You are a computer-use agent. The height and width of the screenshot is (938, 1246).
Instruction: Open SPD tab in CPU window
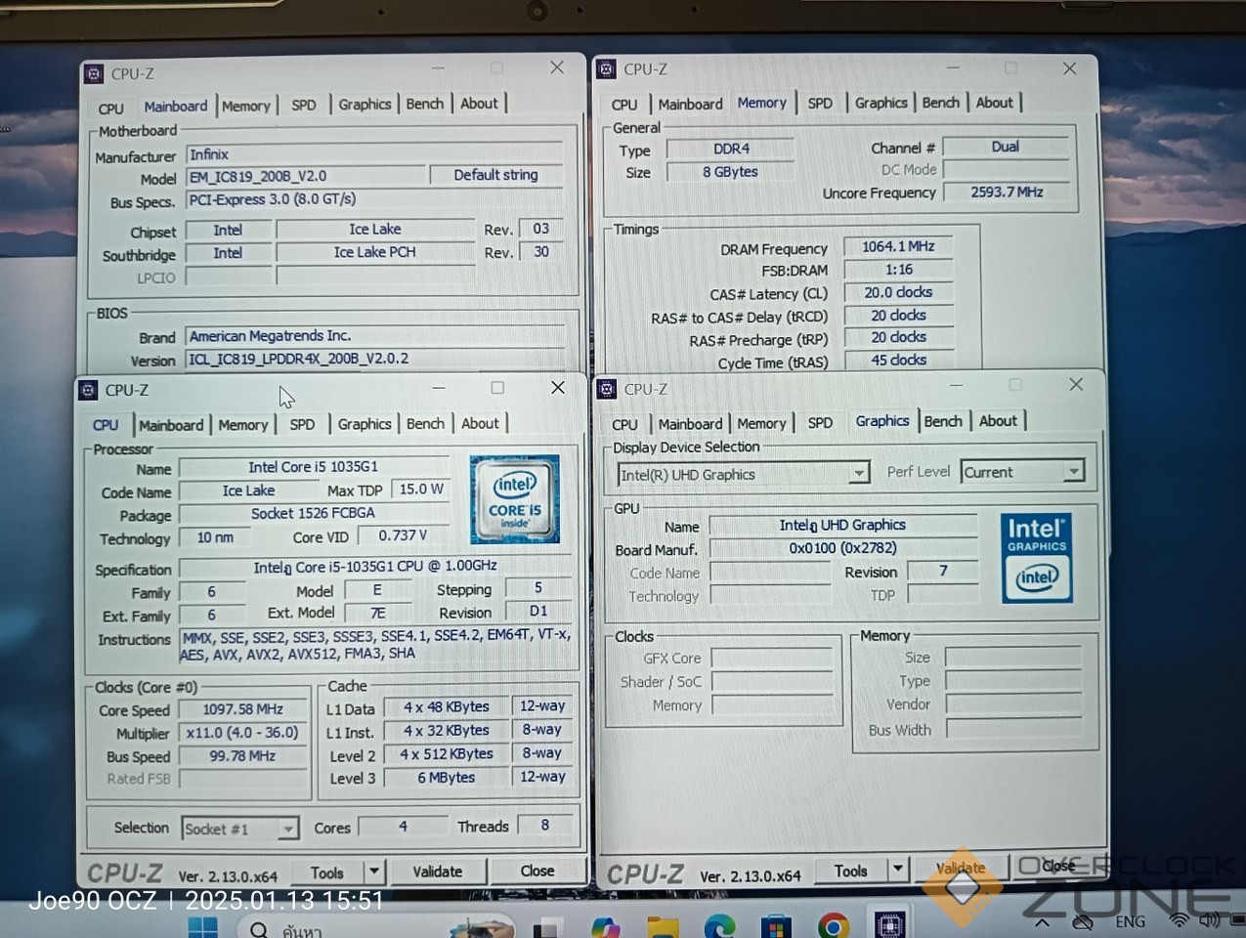303,424
